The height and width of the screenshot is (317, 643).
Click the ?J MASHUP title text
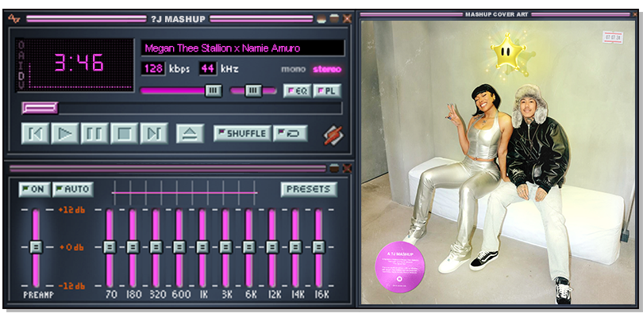coord(178,19)
